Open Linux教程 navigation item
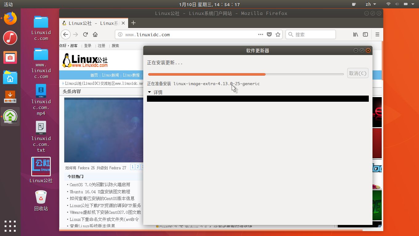 click(131, 75)
